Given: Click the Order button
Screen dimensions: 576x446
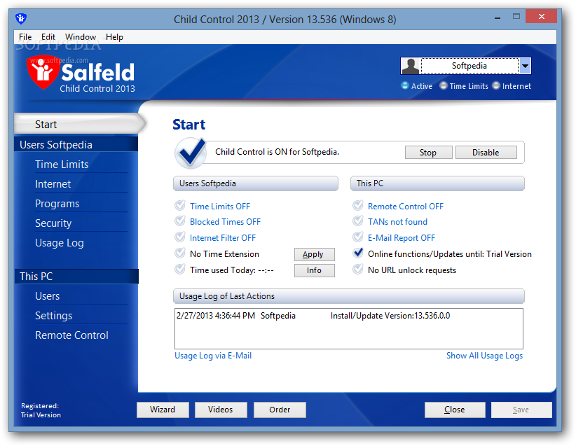Looking at the screenshot, I should coord(280,410).
